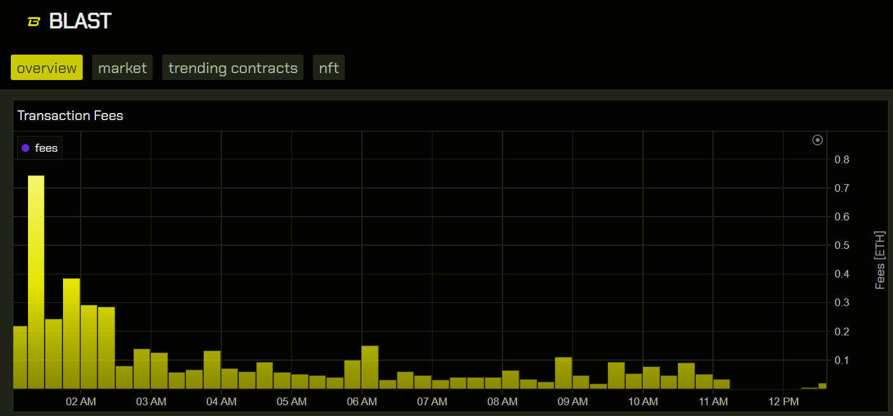Click the tallest fee bar near 0.74

tap(36, 282)
